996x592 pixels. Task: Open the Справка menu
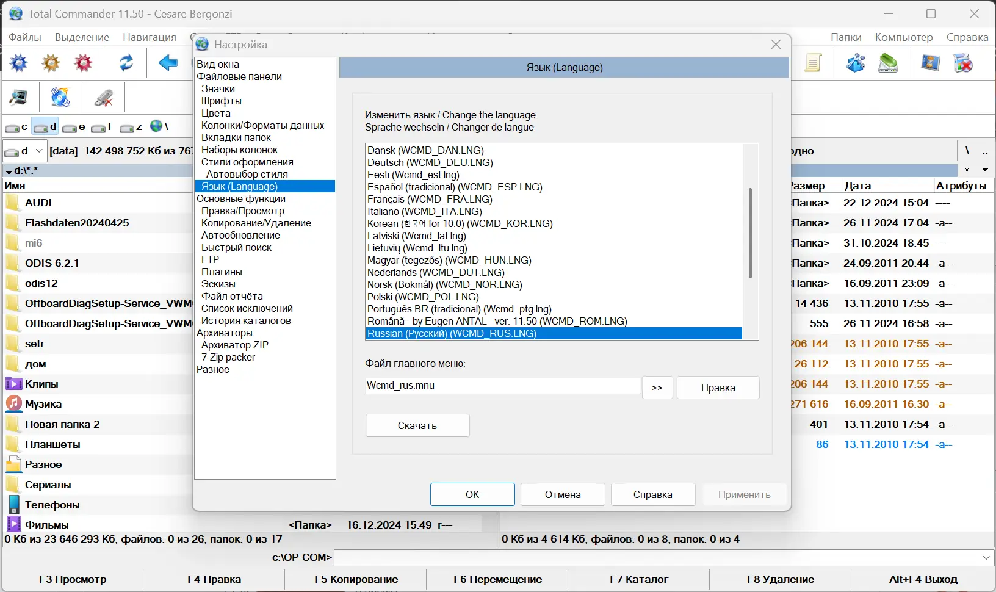[967, 37]
